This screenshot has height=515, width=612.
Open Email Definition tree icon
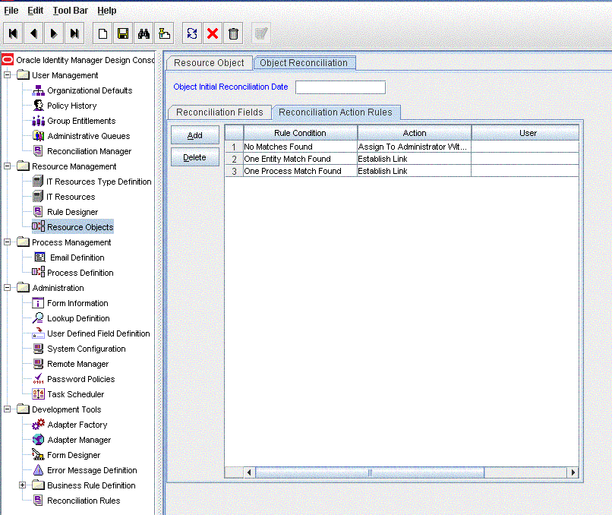(39, 257)
